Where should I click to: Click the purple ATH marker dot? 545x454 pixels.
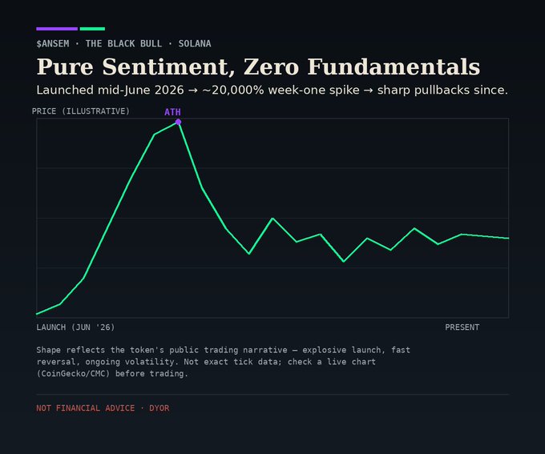click(178, 122)
